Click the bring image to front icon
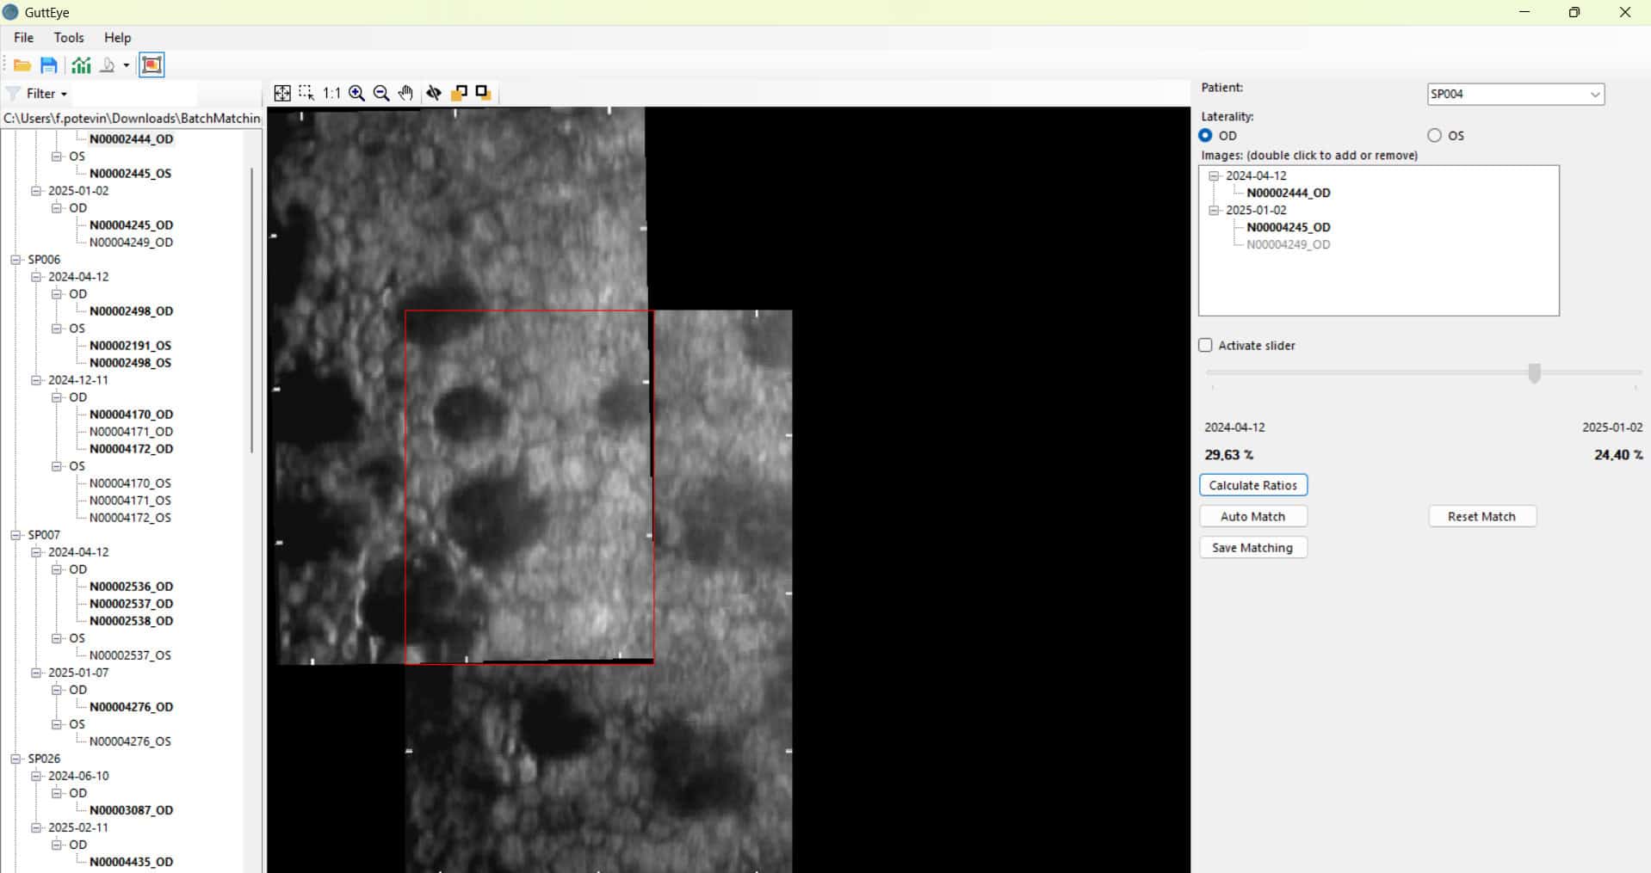 pos(459,93)
